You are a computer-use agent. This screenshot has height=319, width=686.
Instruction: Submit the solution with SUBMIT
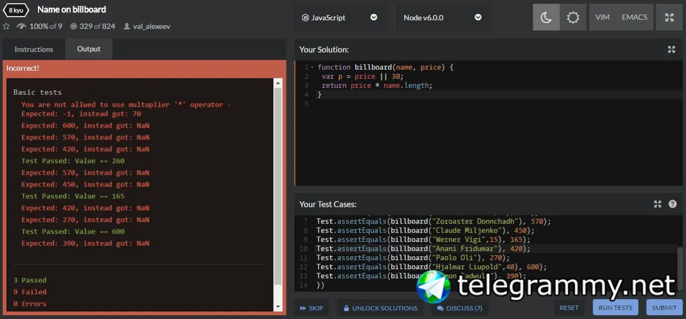pos(665,307)
